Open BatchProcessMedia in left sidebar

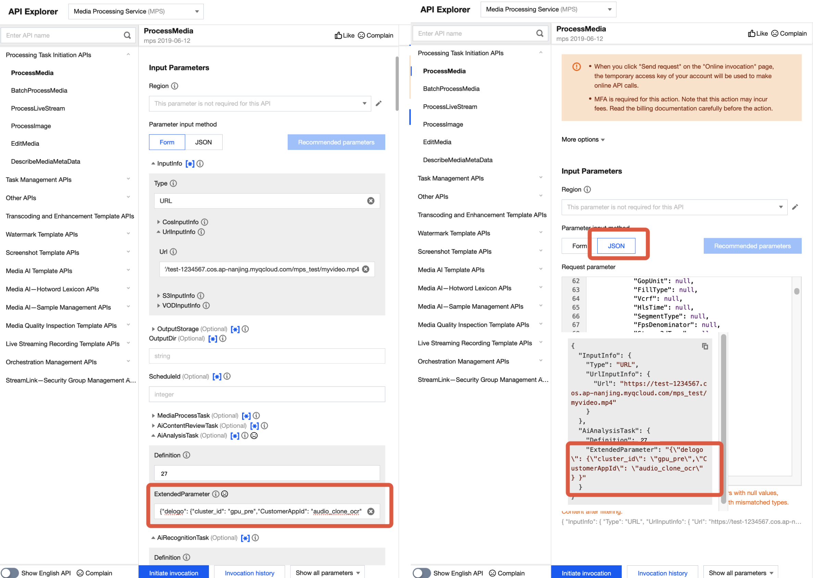[39, 91]
